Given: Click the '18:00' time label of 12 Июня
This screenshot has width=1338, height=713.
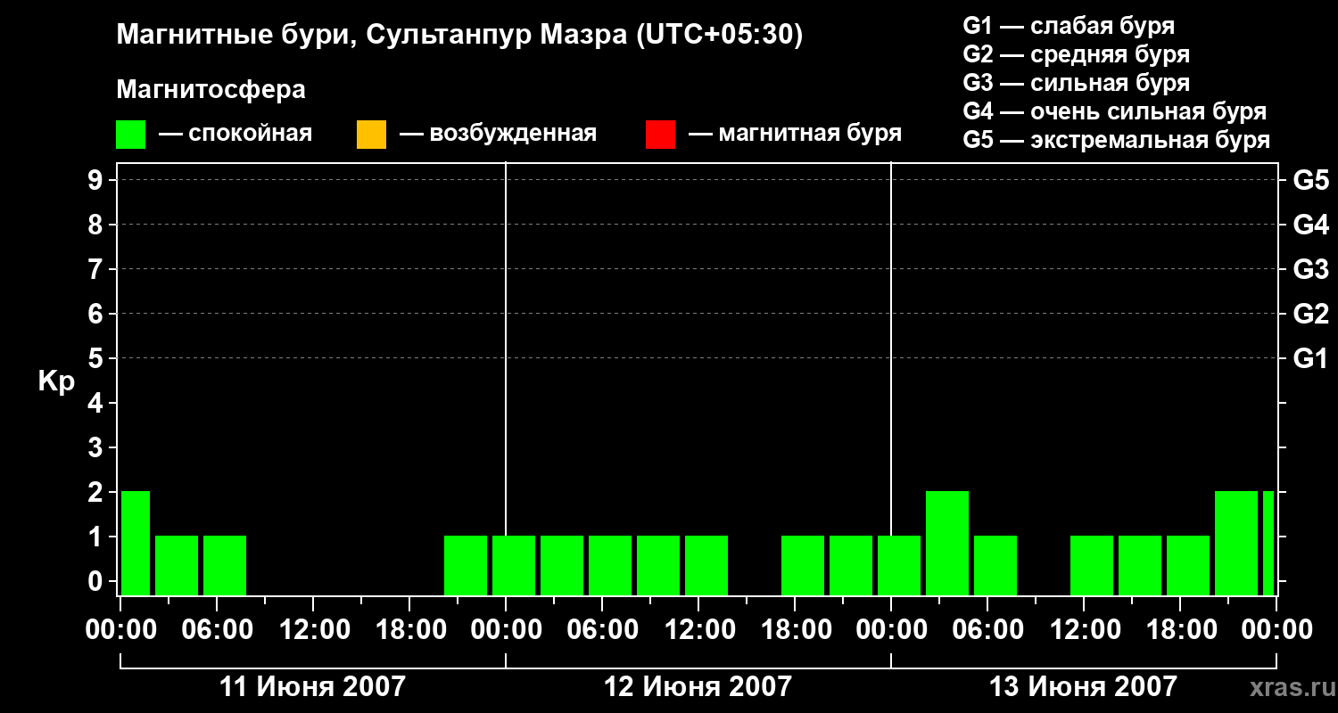Looking at the screenshot, I should click(x=795, y=630).
